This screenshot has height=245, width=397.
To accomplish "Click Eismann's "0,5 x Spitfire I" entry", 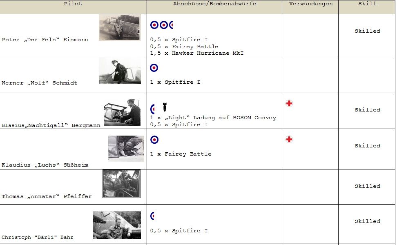I will tap(179, 40).
